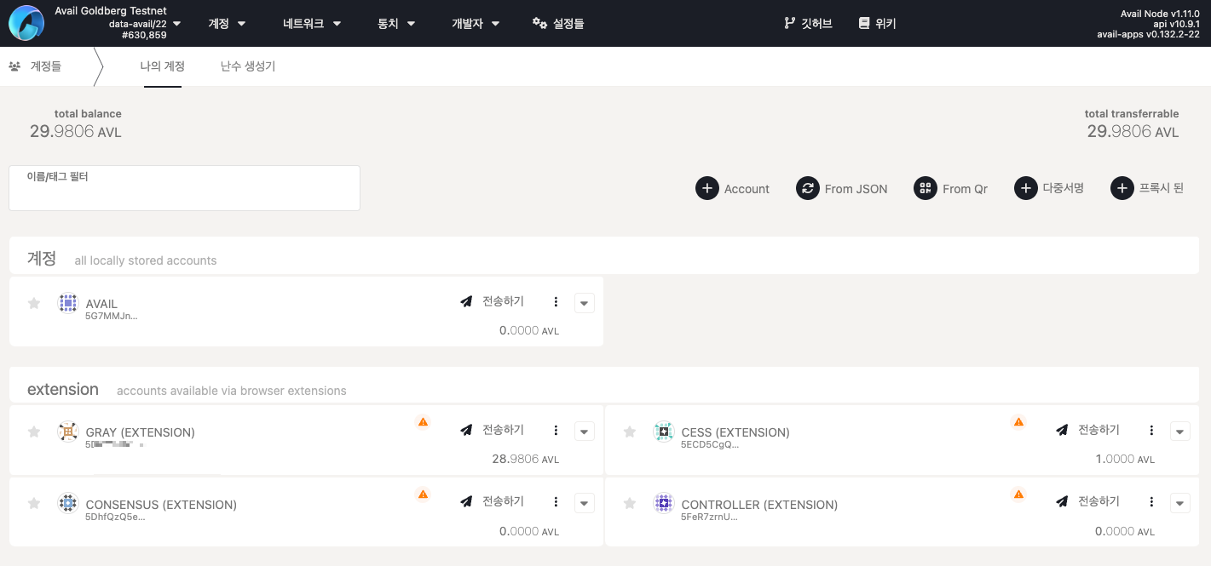Click the 5G7MMJn... address text
1211x566 pixels.
(x=111, y=316)
